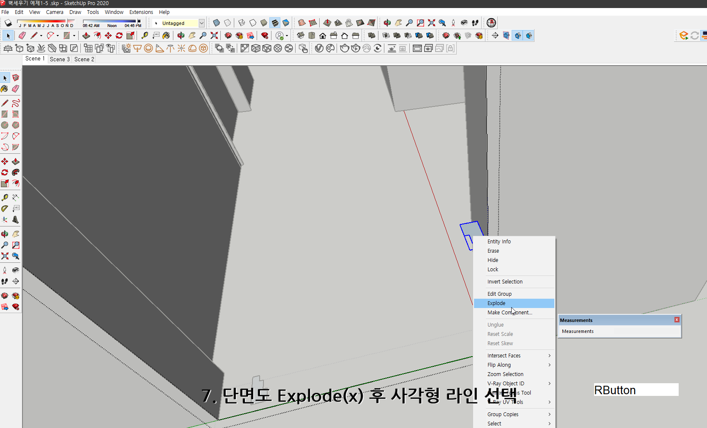707x428 pixels.
Task: Open the Camera menu
Action: (x=55, y=12)
